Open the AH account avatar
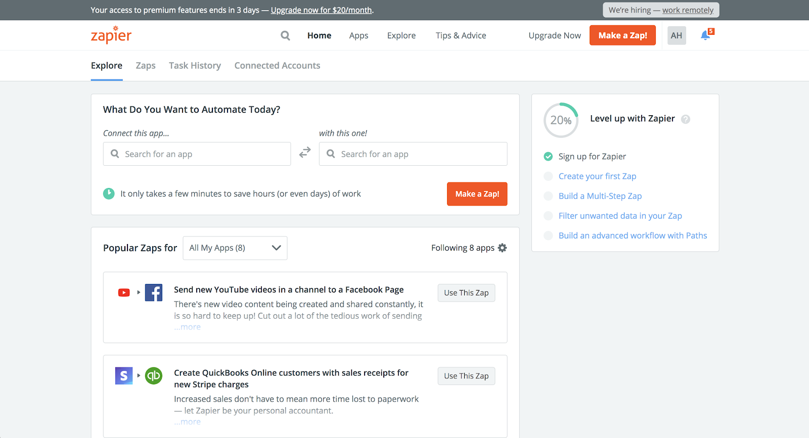This screenshot has height=438, width=809. [x=677, y=35]
